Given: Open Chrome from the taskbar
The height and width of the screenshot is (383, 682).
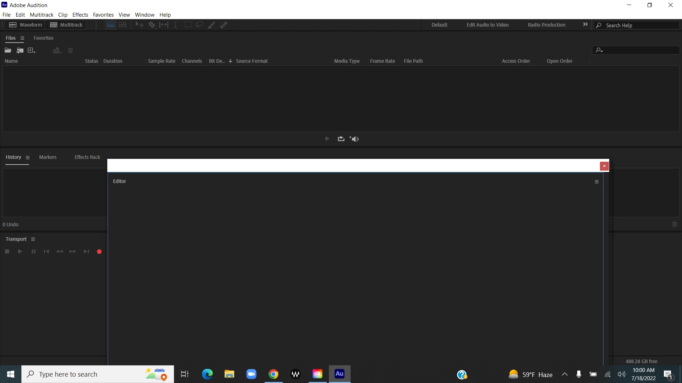Looking at the screenshot, I should tap(274, 374).
